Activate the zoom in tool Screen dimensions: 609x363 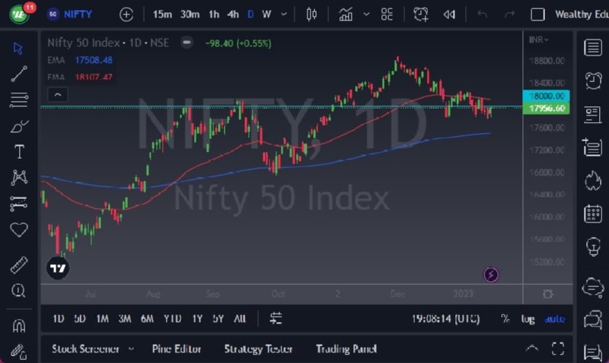click(18, 291)
